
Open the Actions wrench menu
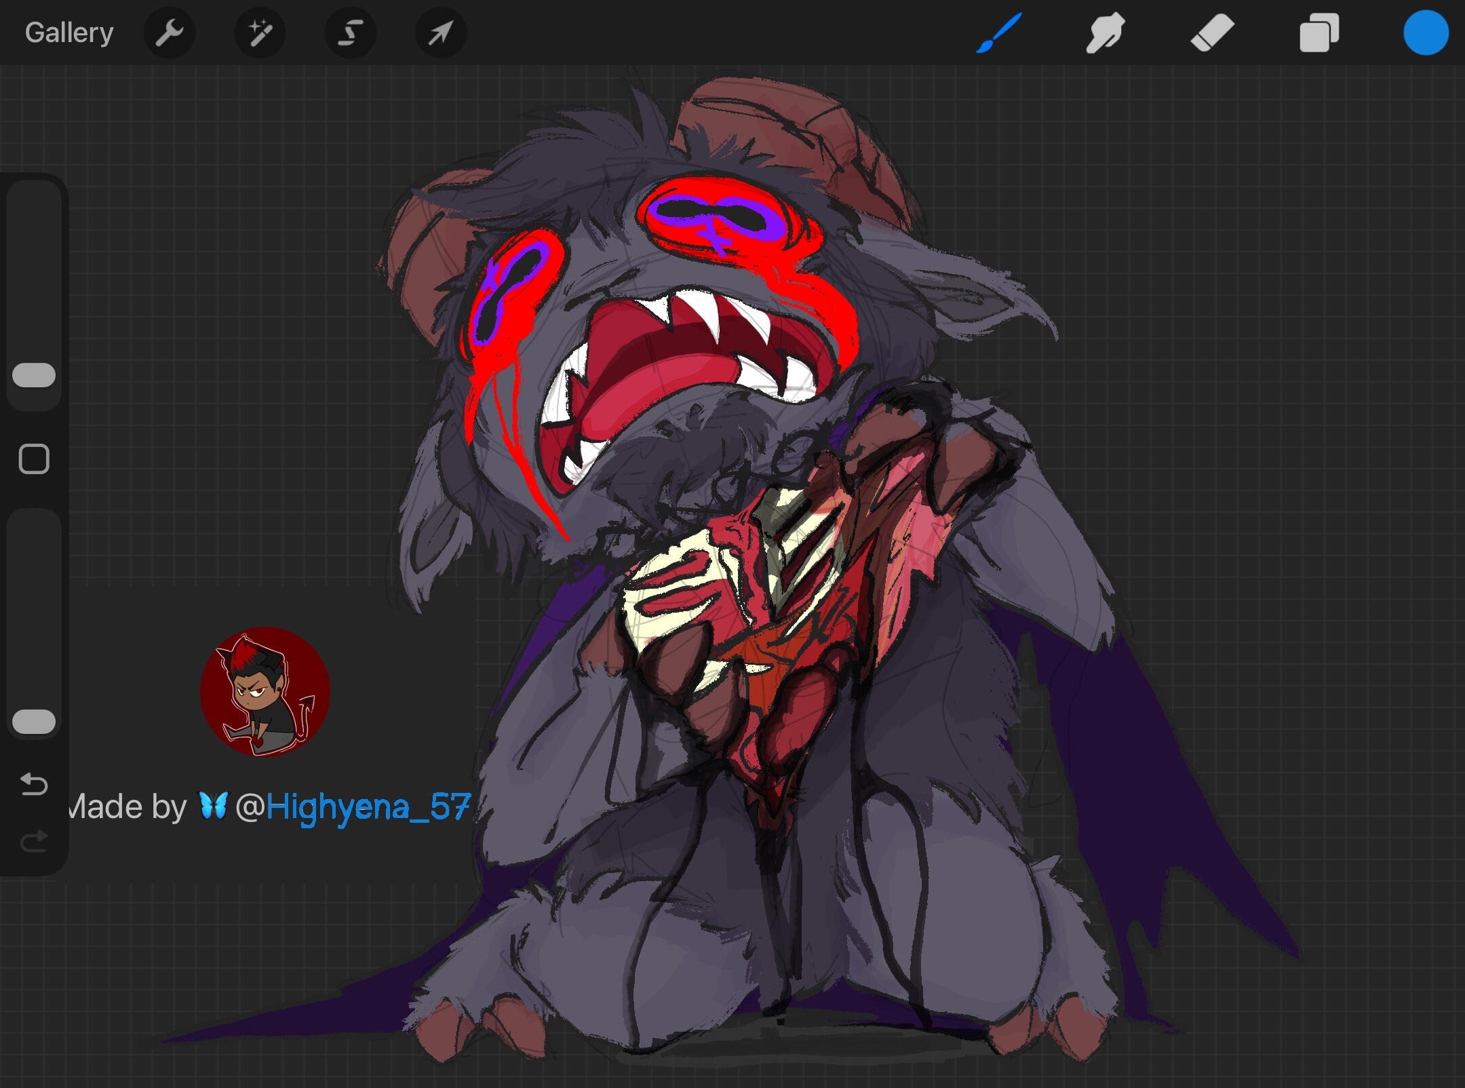170,33
